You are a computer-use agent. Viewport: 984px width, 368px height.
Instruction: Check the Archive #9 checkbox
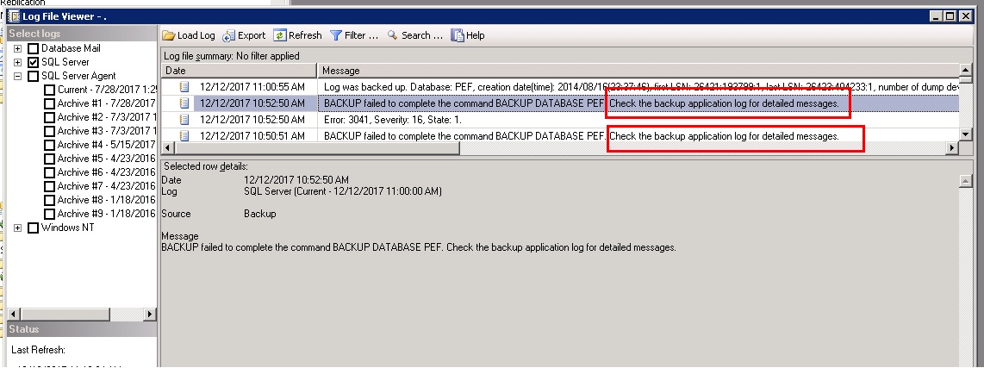point(50,214)
